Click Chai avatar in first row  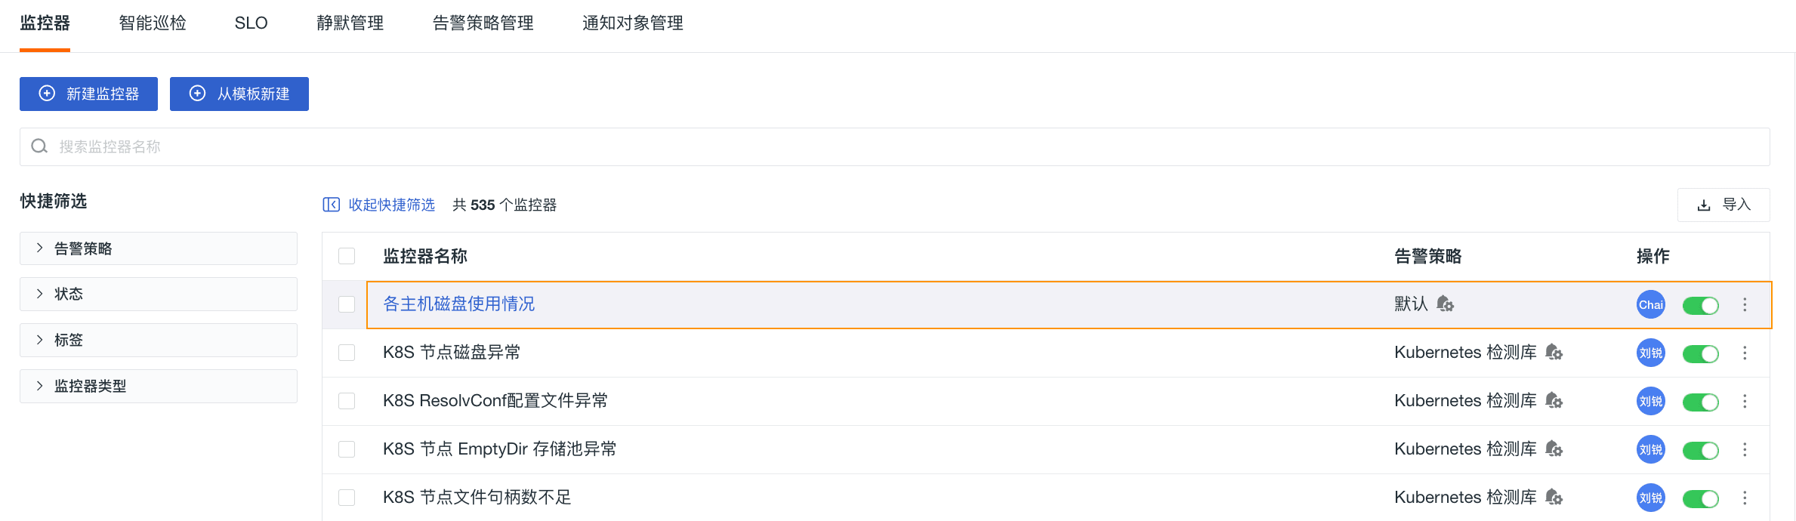pyautogui.click(x=1651, y=304)
